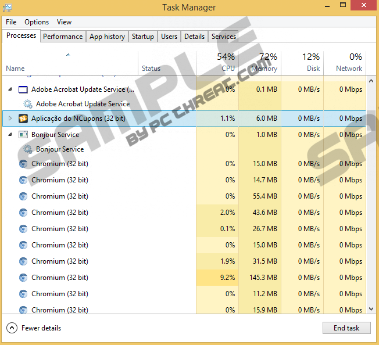Click the Chromium icon in the 31.5 MB row
The width and height of the screenshot is (379, 345).
point(23,261)
